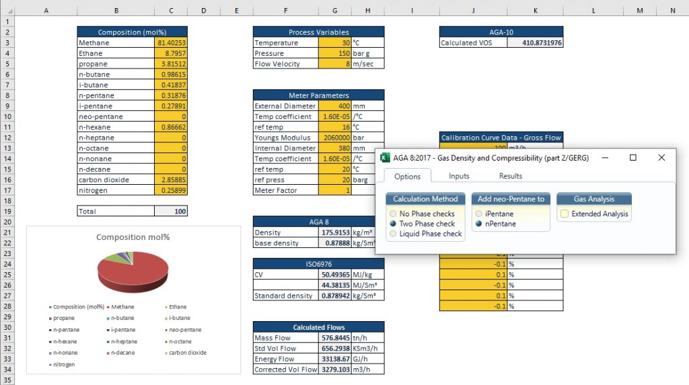Viewport: 689px width, 385px height.
Task: Click the Pressure value 150 cell
Action: [x=335, y=53]
